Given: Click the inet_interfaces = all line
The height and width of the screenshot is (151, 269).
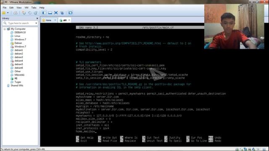Looking at the screenshot, I should click(x=92, y=125).
